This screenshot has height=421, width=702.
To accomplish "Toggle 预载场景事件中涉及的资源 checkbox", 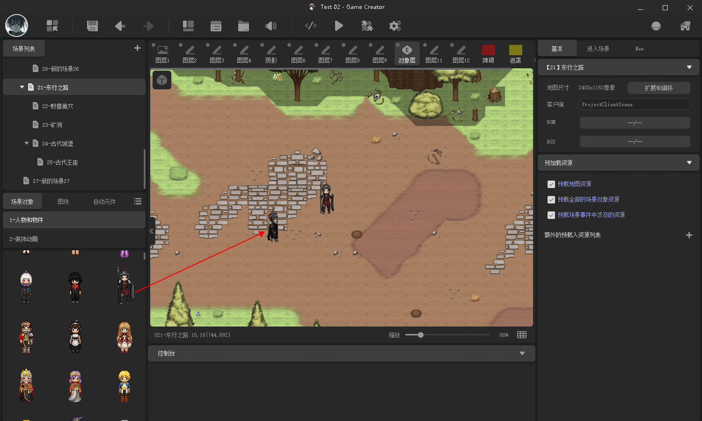I will pos(551,215).
